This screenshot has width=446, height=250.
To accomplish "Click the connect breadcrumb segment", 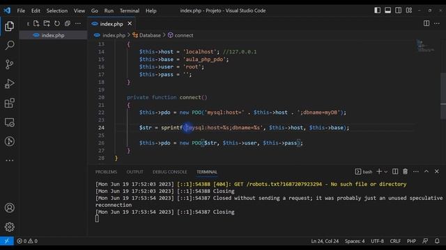I will click(x=180, y=35).
